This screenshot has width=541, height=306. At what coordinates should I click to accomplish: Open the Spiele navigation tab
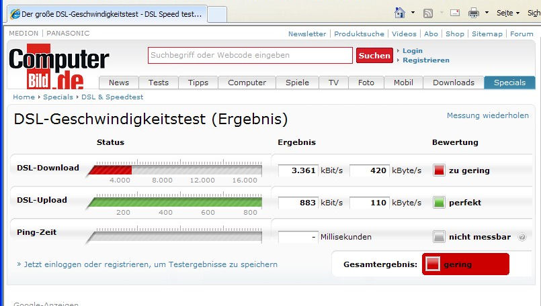point(297,83)
